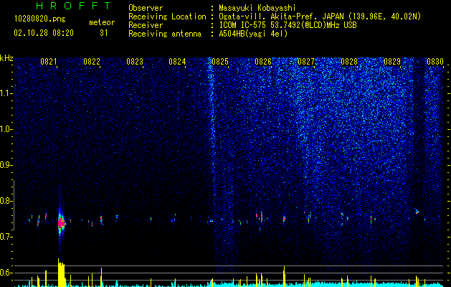Click the meteor count 31
The image size is (451, 287).
pos(104,33)
